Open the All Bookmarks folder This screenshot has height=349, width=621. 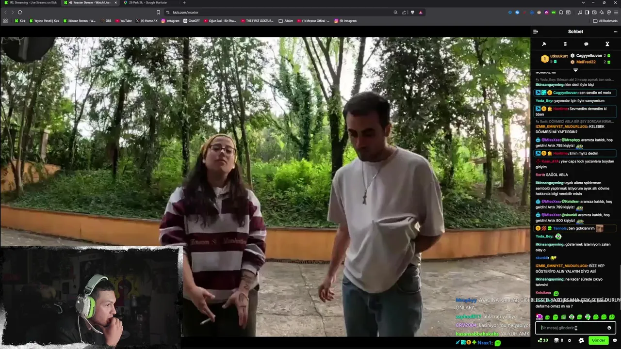[x=605, y=21]
